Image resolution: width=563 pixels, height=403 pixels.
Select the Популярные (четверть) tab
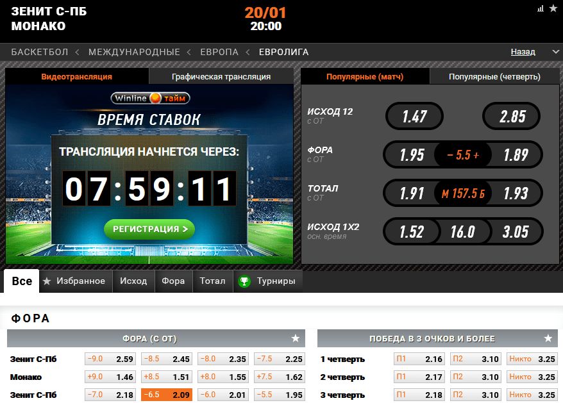point(494,76)
